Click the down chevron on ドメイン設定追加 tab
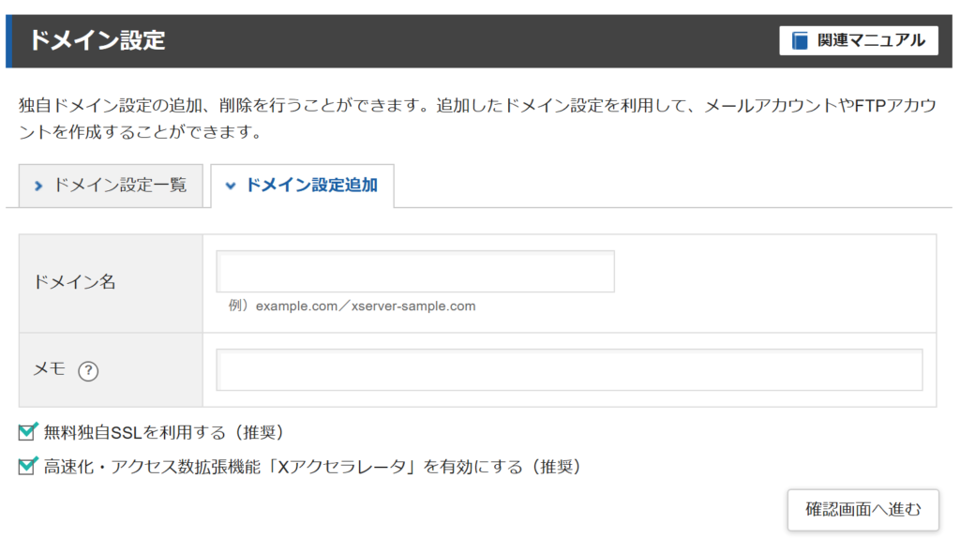This screenshot has height=553, width=960. tap(231, 186)
